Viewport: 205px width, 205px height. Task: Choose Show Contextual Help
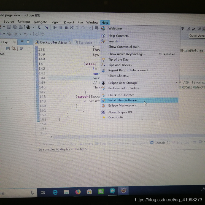(140, 47)
